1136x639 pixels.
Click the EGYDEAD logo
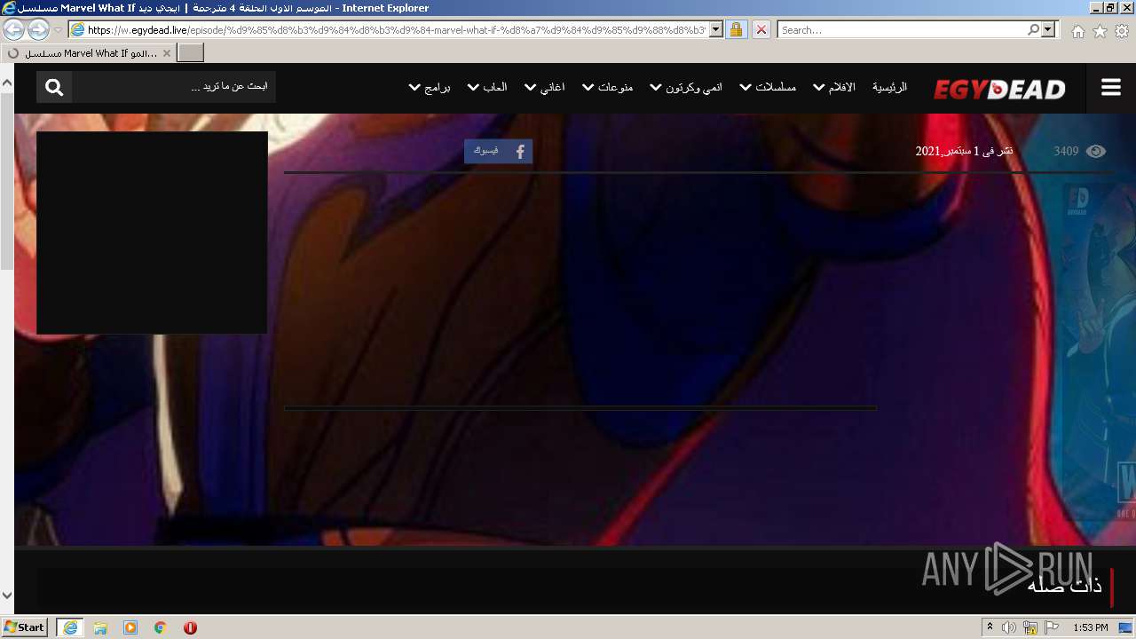click(x=999, y=90)
